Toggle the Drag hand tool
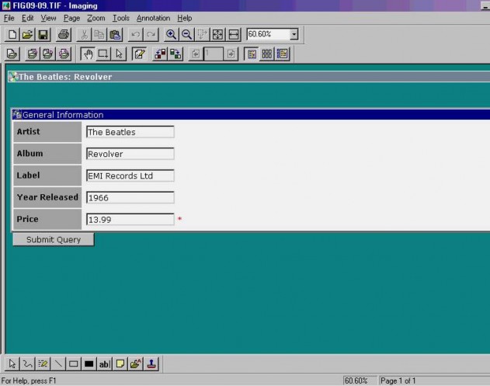This screenshot has width=490, height=386. click(88, 54)
